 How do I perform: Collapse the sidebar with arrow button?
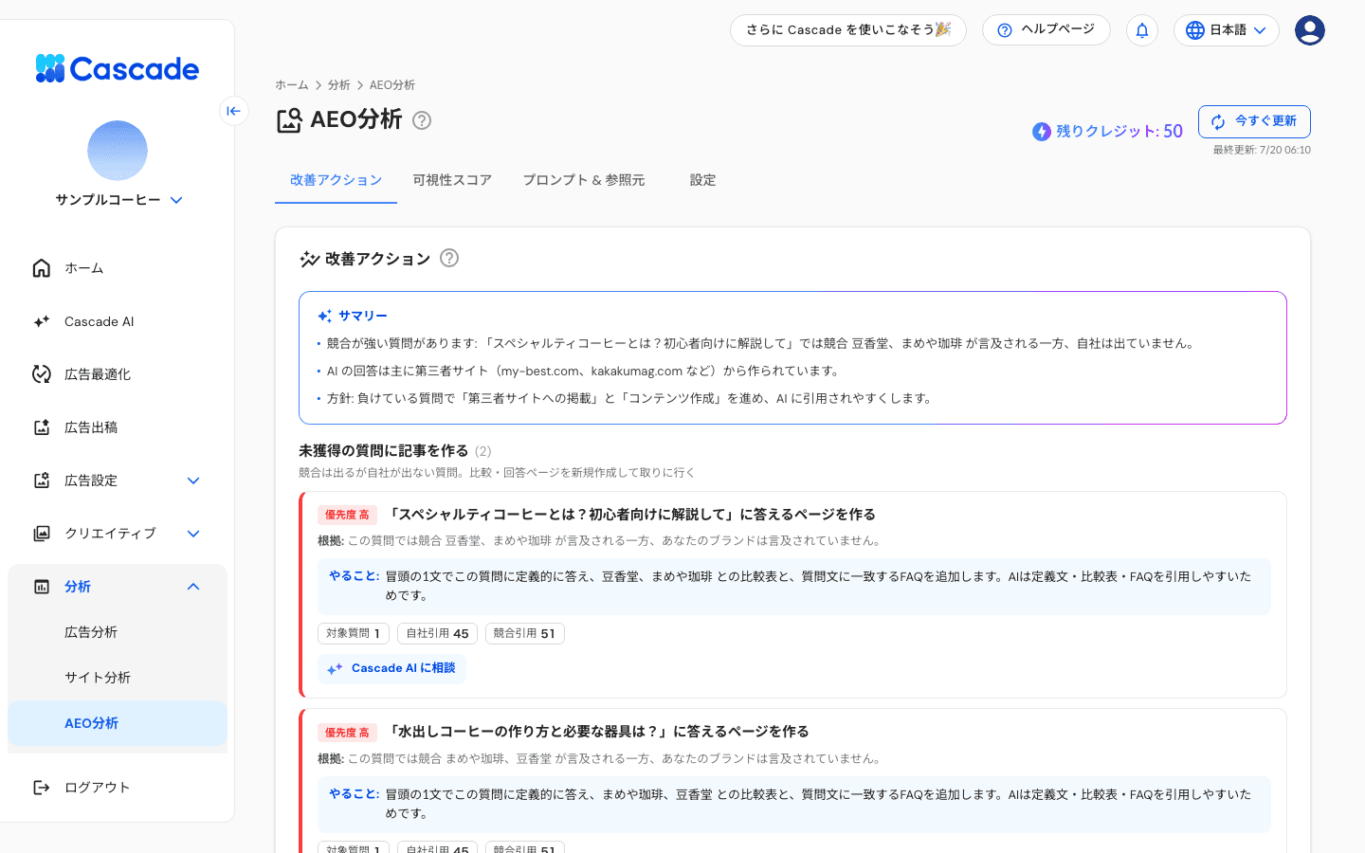(x=233, y=111)
